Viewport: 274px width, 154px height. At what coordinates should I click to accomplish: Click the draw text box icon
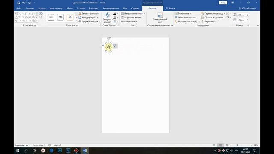[x=41, y=17]
